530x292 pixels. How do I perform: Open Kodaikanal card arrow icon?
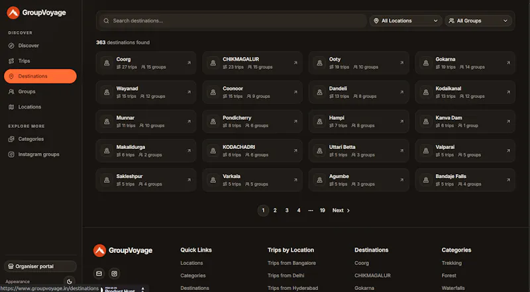pyautogui.click(x=508, y=92)
